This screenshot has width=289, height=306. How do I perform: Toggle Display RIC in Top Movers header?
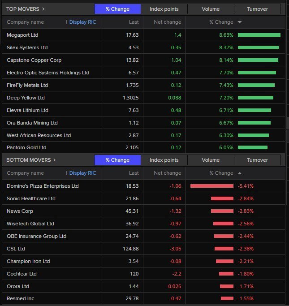(83, 22)
